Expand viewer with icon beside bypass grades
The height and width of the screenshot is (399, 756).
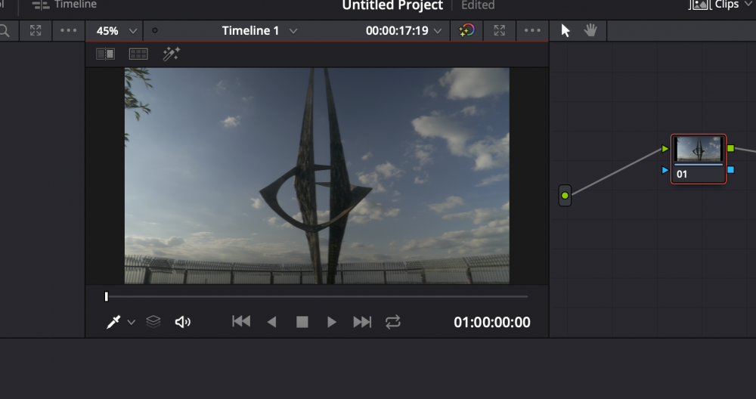pyautogui.click(x=499, y=30)
